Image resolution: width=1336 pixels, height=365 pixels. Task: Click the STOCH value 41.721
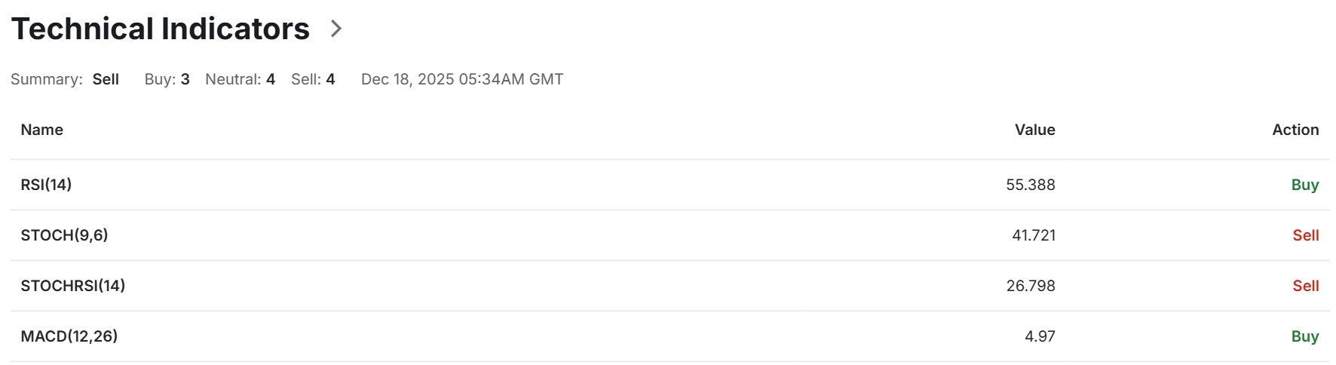click(x=1034, y=235)
